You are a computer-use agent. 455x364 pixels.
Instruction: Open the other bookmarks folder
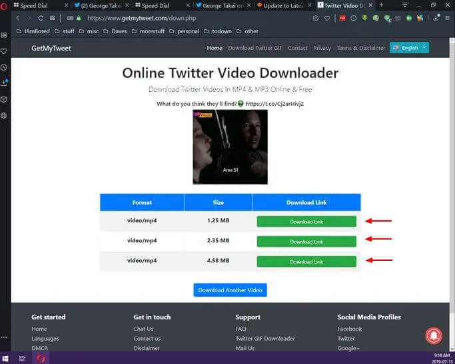pyautogui.click(x=247, y=31)
